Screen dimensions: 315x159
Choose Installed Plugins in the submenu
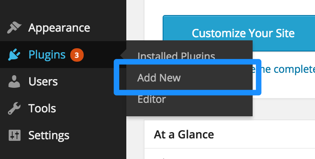tap(176, 56)
